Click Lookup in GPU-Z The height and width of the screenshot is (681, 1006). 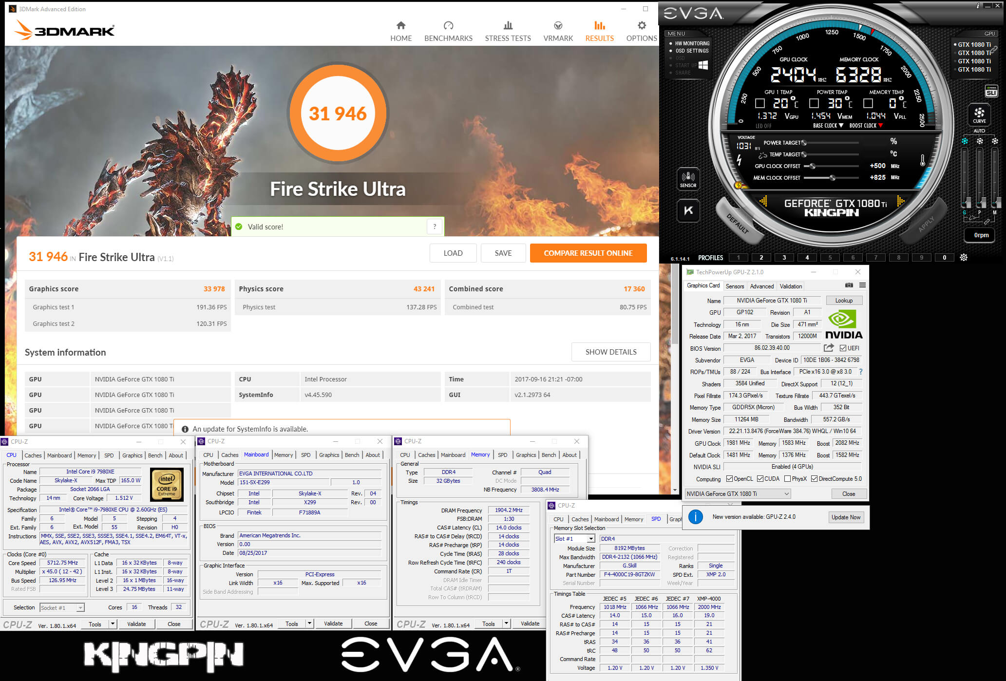click(x=844, y=301)
